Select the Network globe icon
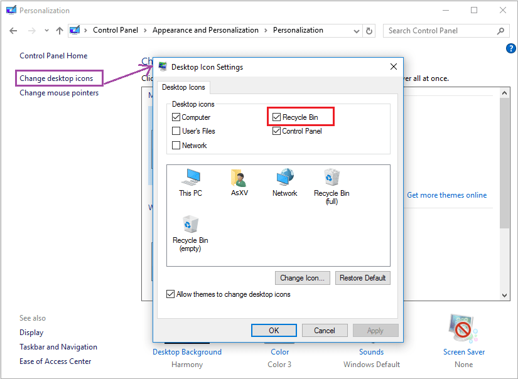This screenshot has width=518, height=379. tap(284, 178)
